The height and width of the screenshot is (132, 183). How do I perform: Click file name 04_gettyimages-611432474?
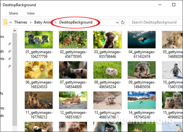142,54
